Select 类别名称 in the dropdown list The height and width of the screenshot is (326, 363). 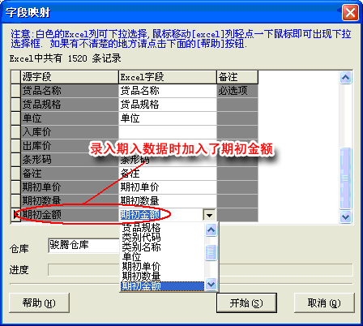coord(141,247)
